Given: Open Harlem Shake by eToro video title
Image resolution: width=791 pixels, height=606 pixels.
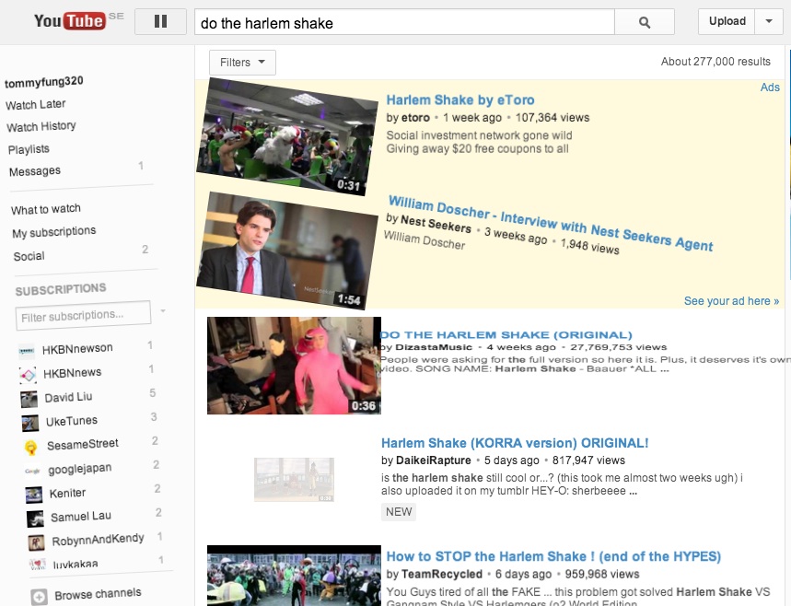Looking at the screenshot, I should point(459,100).
